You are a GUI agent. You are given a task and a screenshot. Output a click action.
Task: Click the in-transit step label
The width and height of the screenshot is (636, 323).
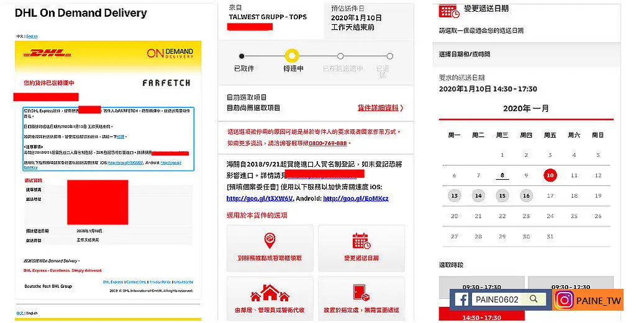293,68
